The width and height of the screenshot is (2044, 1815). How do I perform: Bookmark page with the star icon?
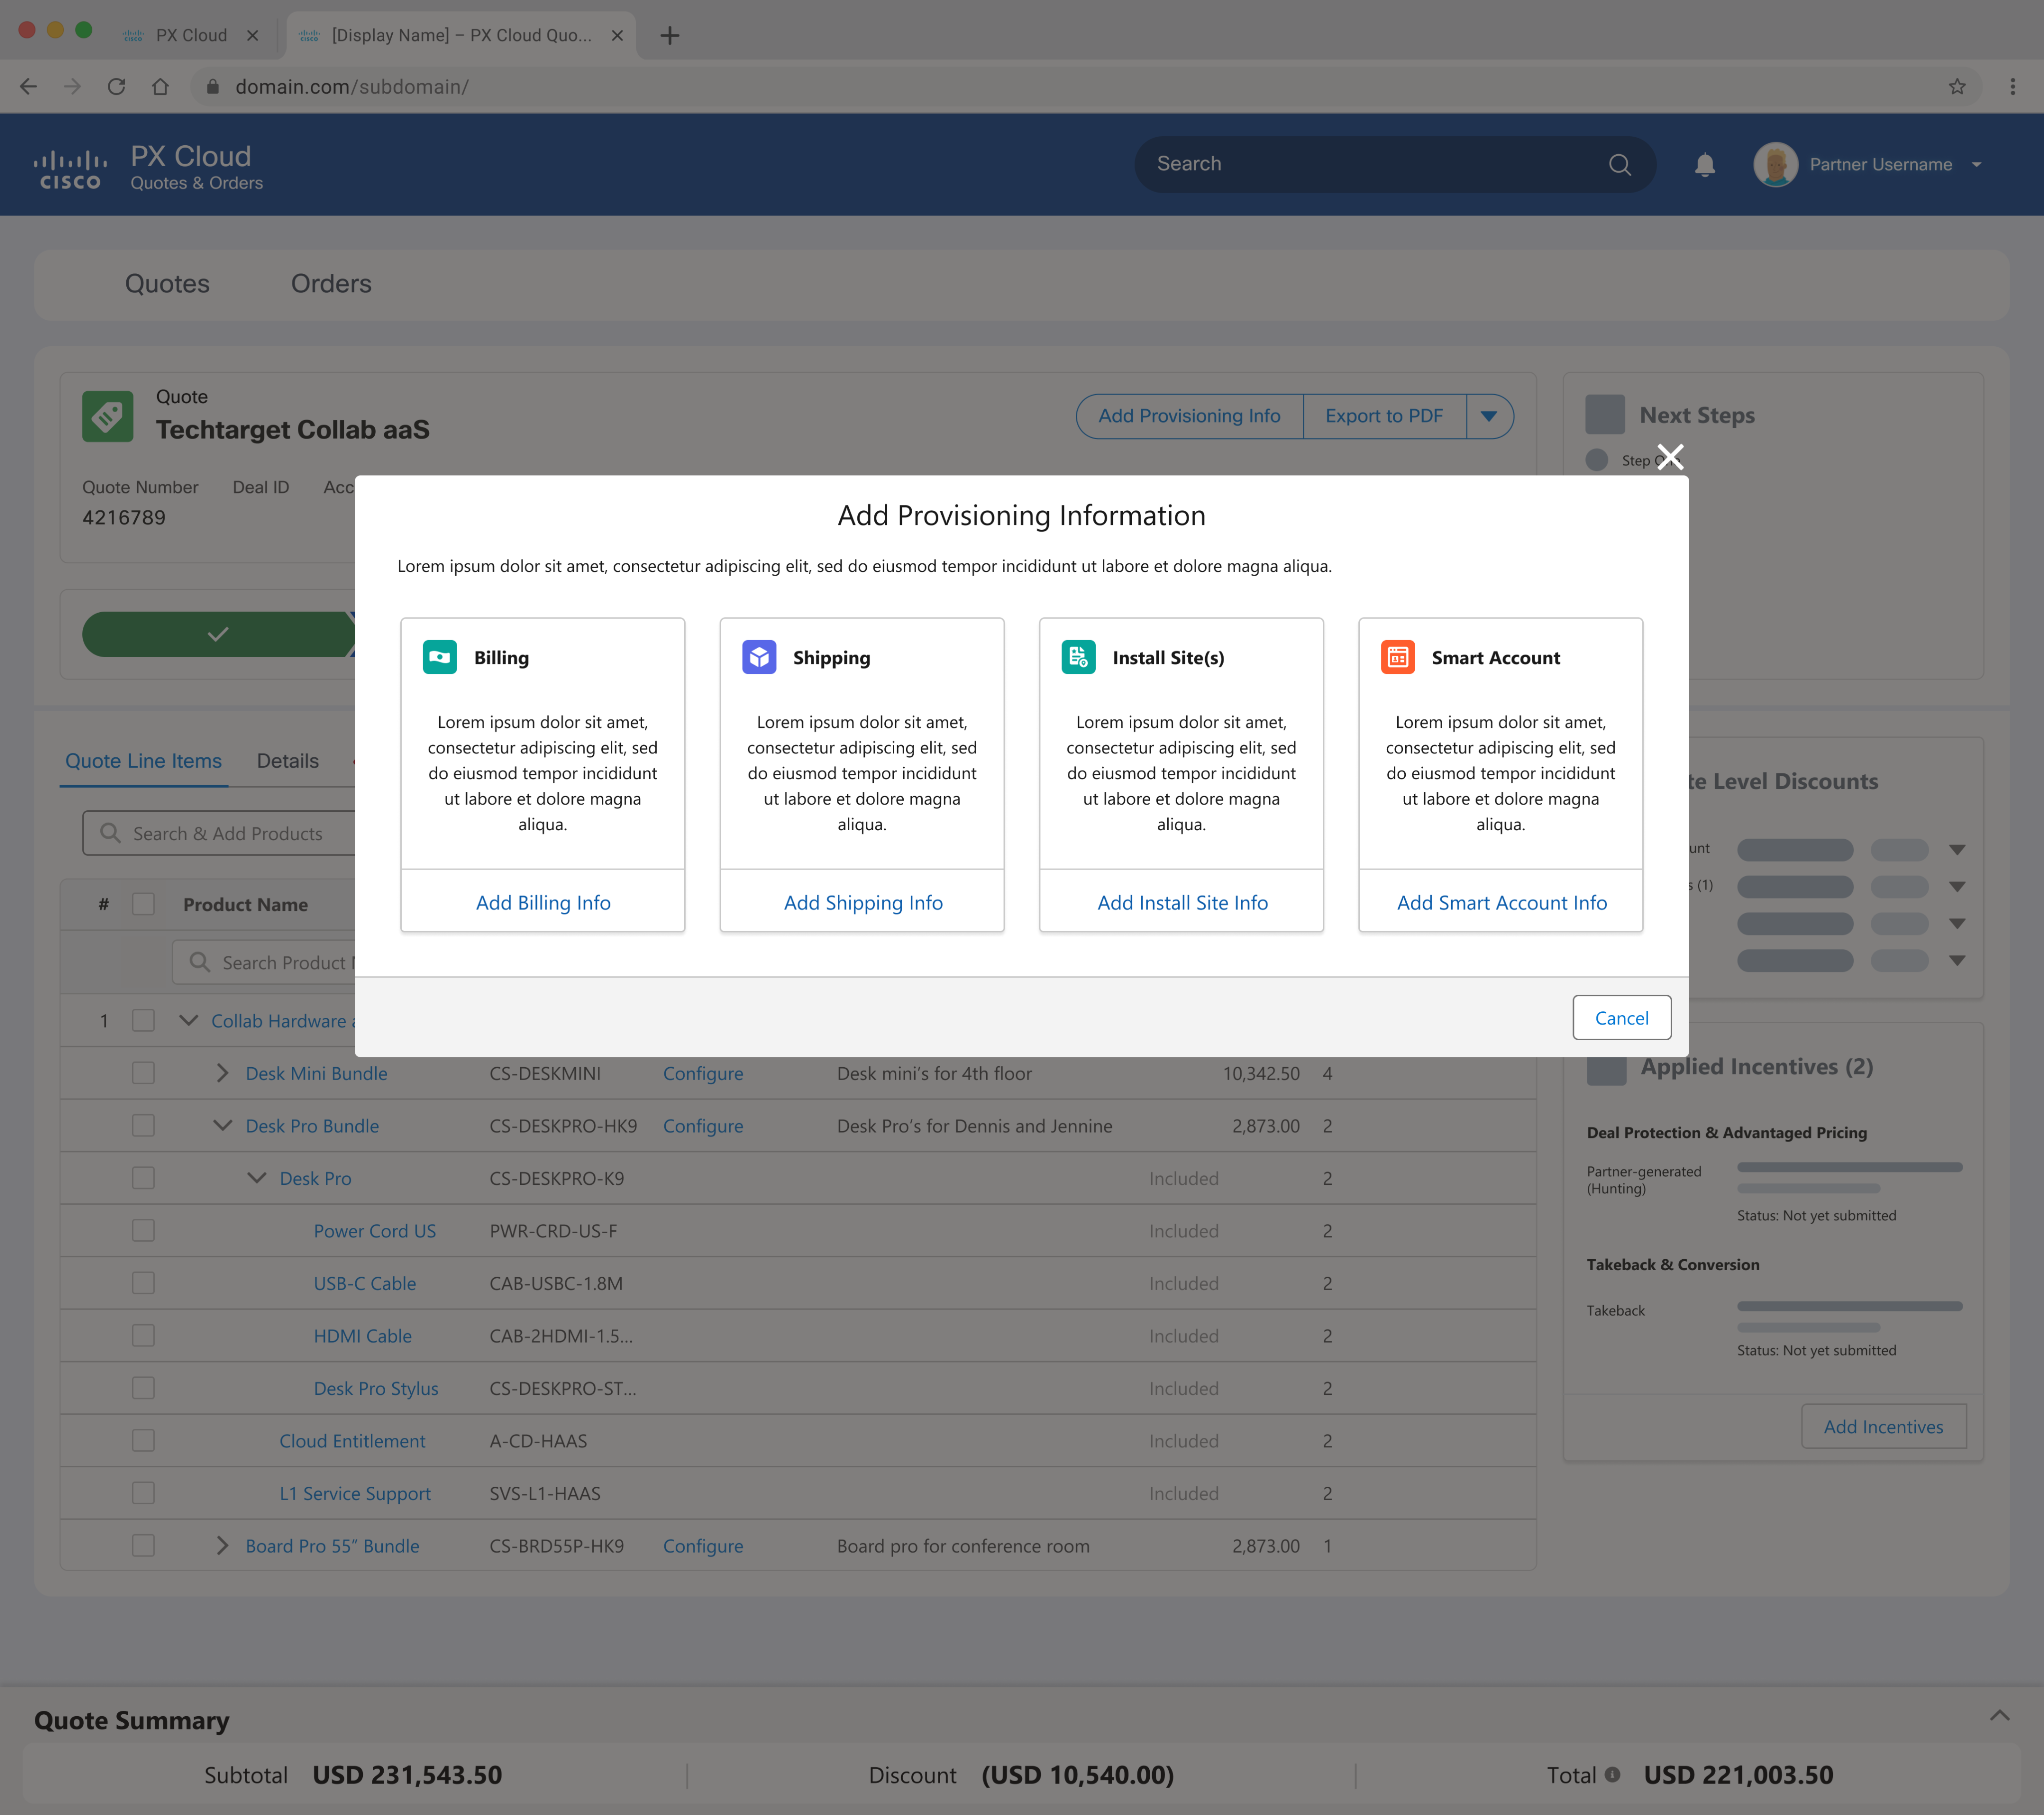click(1957, 87)
